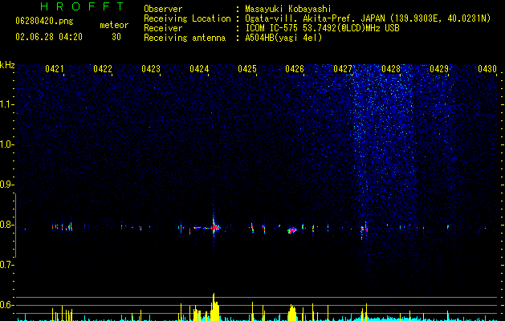The width and height of the screenshot is (505, 321).
Task: Click the meteor count 30
Action: [116, 37]
